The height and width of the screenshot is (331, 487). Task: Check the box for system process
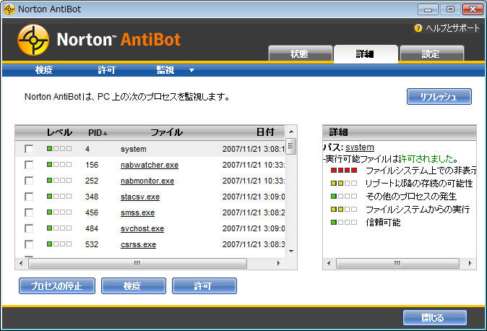[29, 149]
